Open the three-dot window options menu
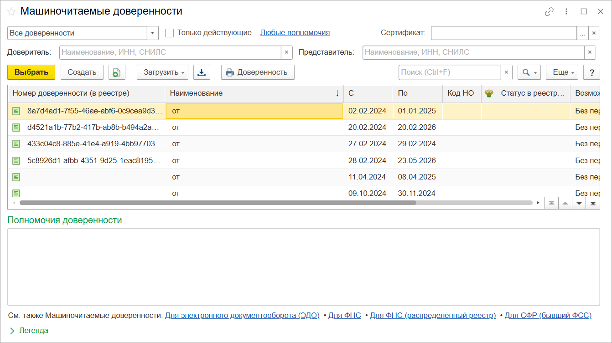Viewport: 612px width, 343px height. 566,12
